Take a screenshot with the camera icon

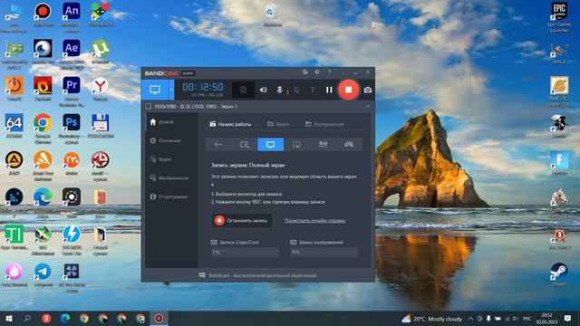(x=368, y=90)
